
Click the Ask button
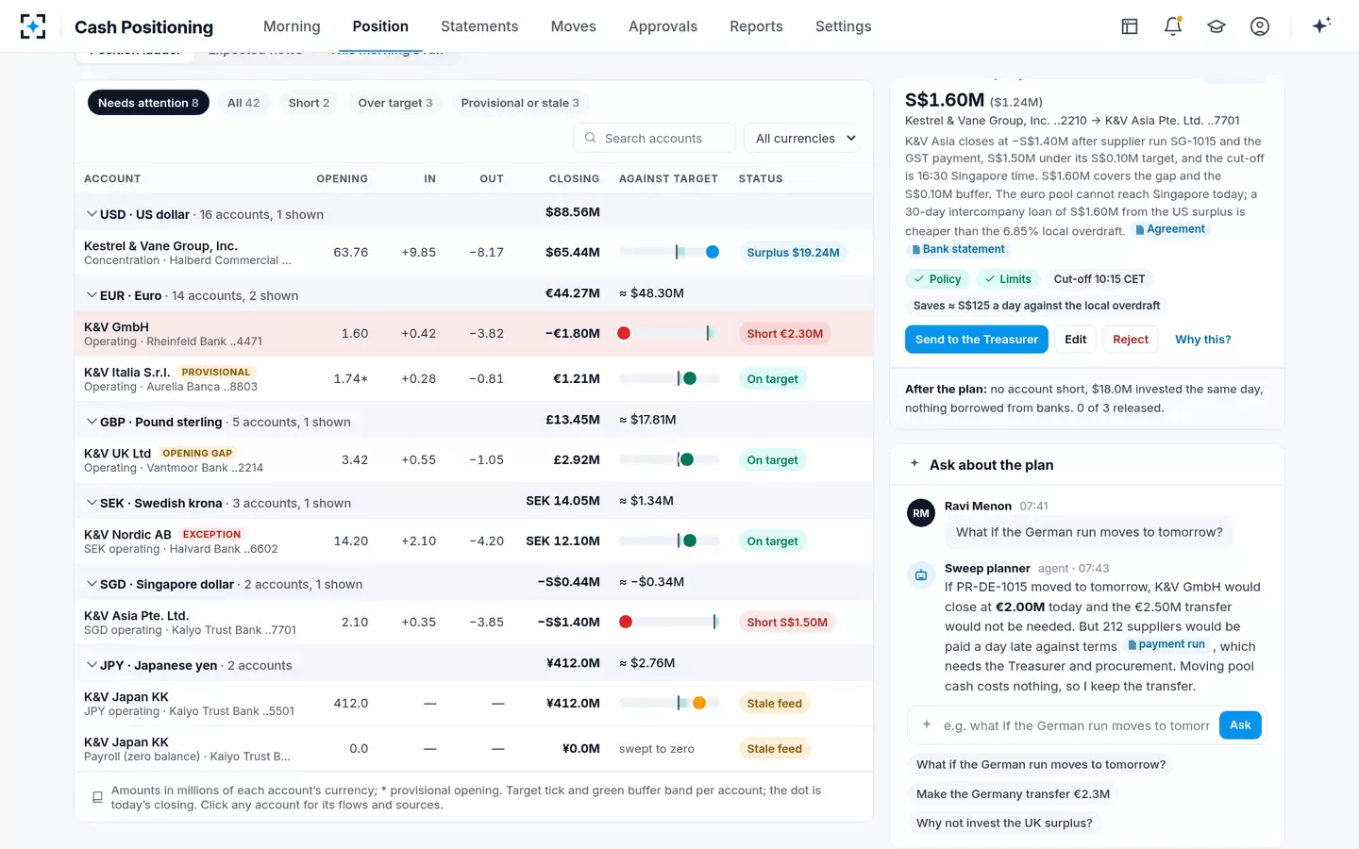[x=1240, y=725]
